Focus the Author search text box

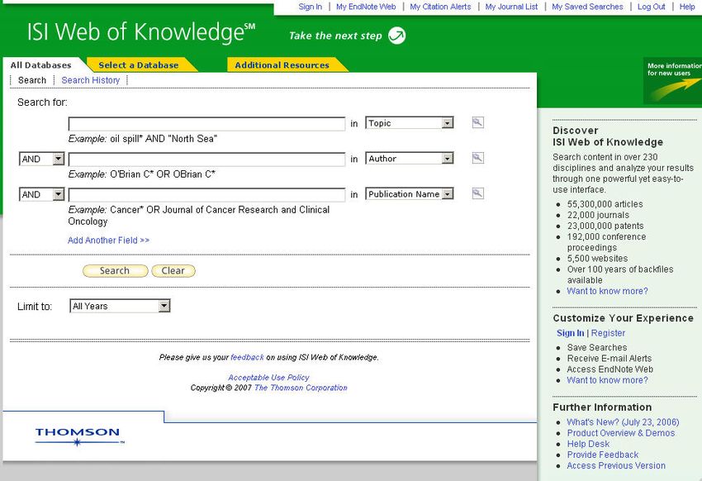tap(206, 159)
